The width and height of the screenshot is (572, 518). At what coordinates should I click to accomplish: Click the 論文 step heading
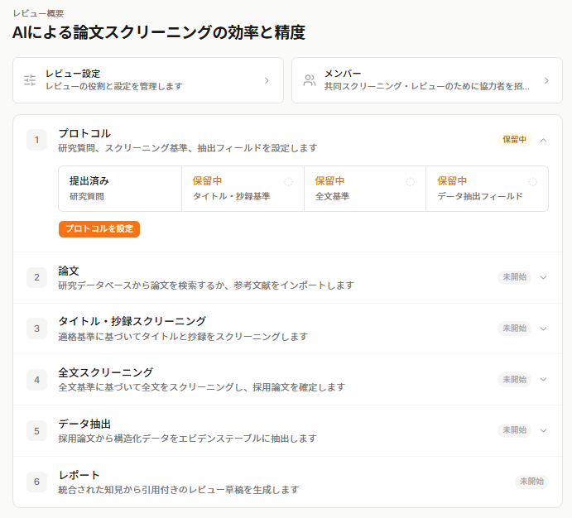pyautogui.click(x=69, y=271)
